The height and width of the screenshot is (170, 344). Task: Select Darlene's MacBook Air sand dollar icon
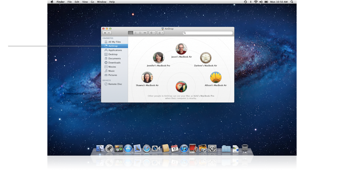coord(206,58)
